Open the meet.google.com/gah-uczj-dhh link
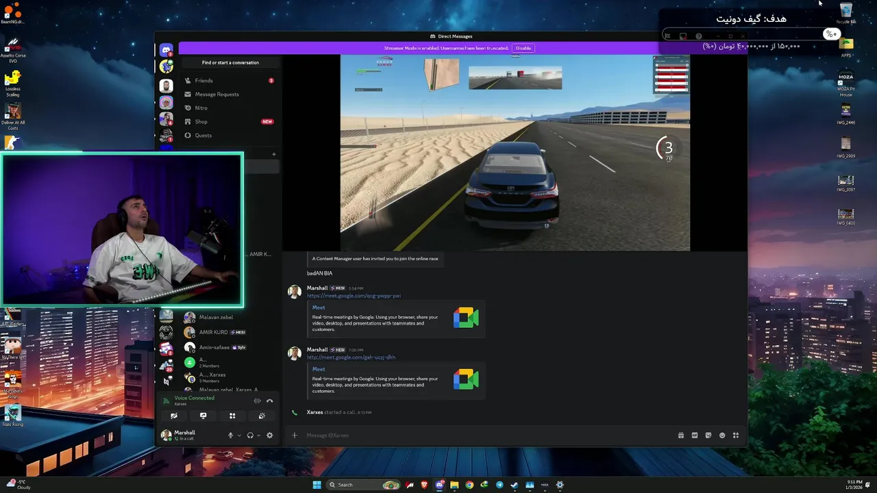Screen dimensions: 877x493 pyautogui.click(x=351, y=357)
